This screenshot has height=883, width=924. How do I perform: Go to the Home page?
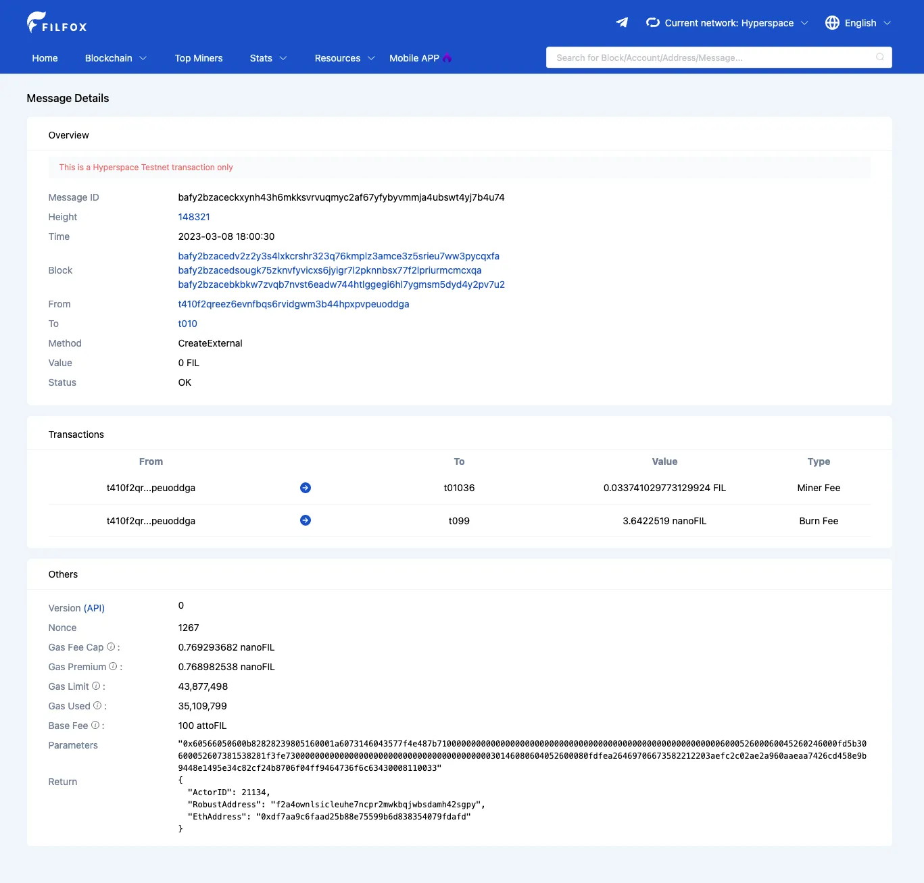point(45,58)
